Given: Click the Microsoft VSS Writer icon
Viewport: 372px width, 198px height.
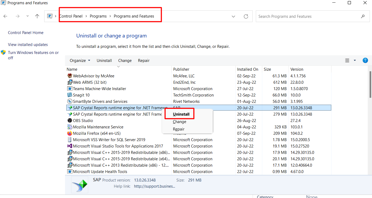Looking at the screenshot, I should (x=70, y=140).
